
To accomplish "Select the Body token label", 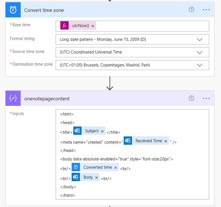I will point(88,177).
